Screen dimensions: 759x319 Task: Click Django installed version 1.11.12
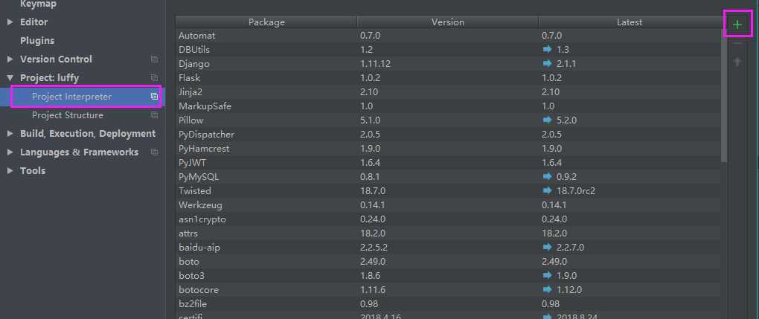point(375,63)
